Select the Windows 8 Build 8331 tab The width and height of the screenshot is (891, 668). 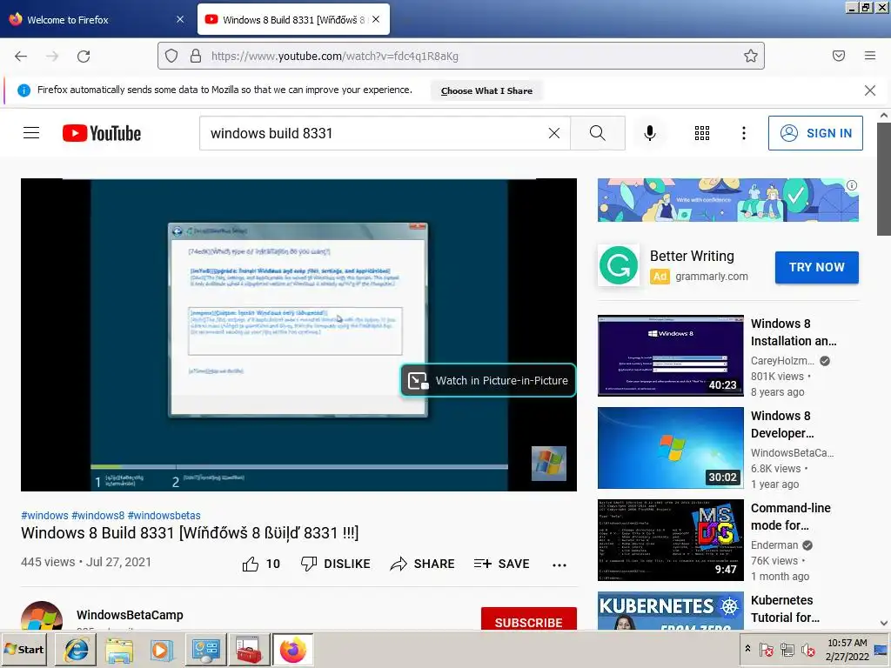pos(292,19)
